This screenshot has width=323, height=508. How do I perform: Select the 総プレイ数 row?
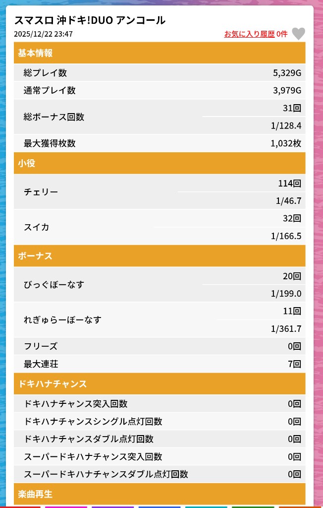160,73
